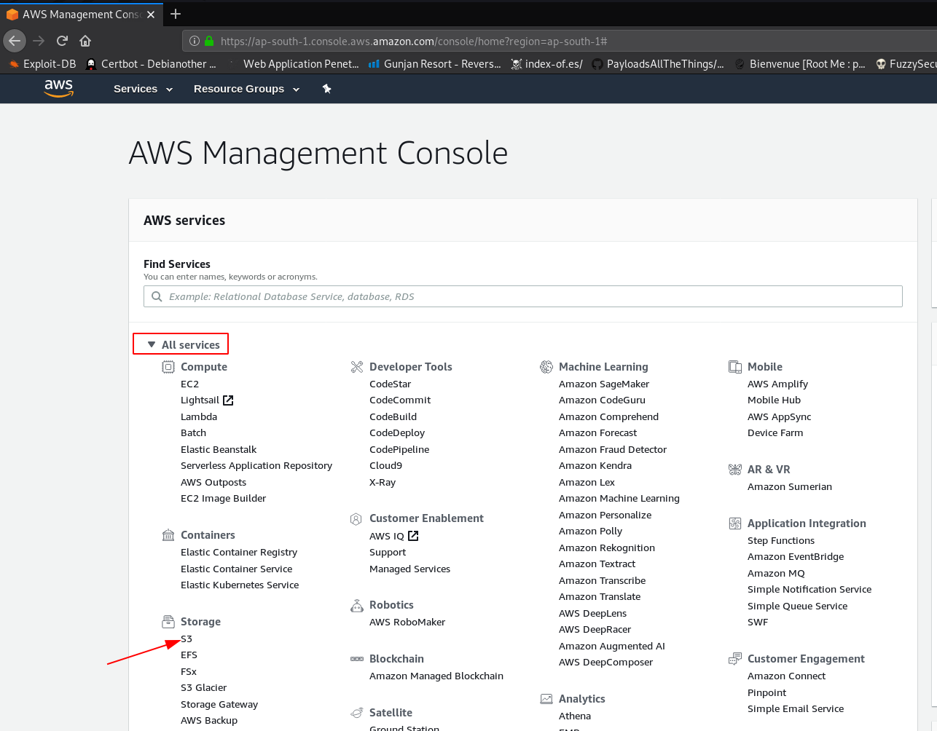
Task: Click the Compute category icon
Action: coord(168,367)
